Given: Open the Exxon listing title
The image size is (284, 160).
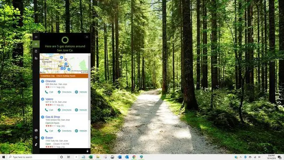Looking at the screenshot, I should pos(49,138).
